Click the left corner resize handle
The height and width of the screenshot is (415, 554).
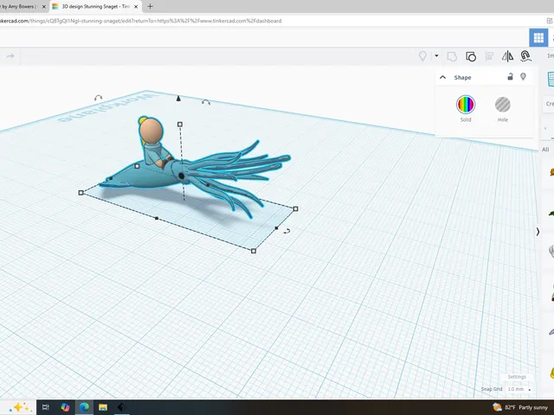click(x=81, y=193)
